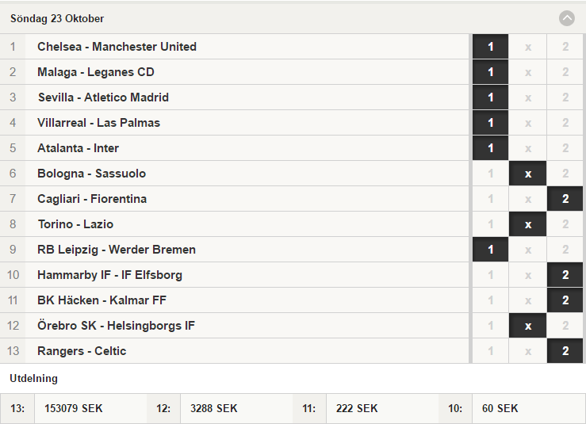Toggle the x pick for Bologna - Sassuolo

(x=527, y=174)
